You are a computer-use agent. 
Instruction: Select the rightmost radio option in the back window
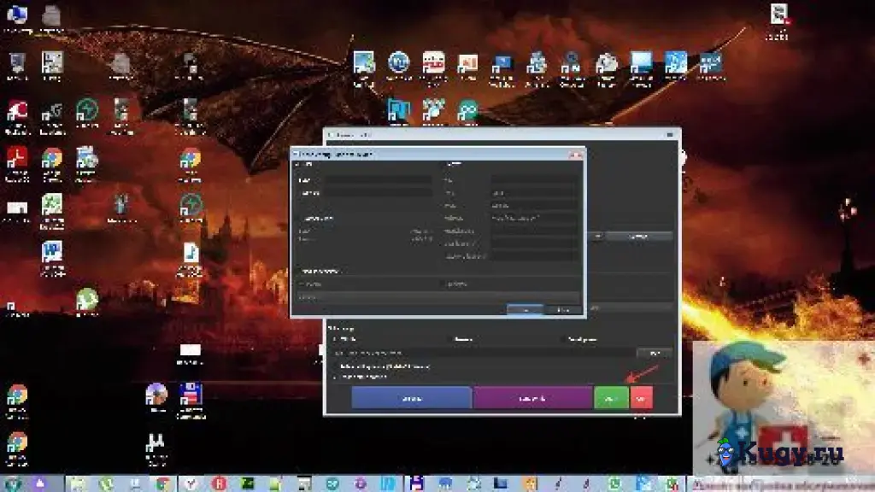(x=563, y=339)
